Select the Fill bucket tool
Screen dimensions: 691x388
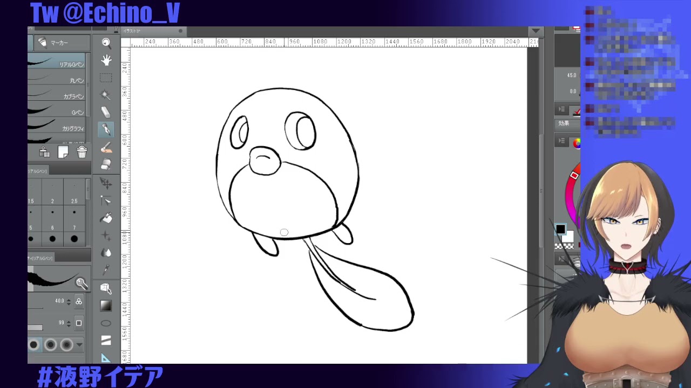point(106,218)
